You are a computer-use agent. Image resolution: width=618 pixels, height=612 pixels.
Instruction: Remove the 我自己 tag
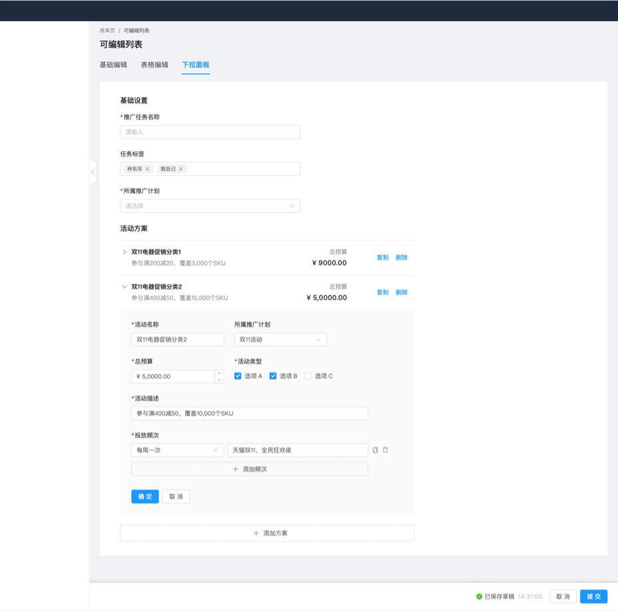180,169
